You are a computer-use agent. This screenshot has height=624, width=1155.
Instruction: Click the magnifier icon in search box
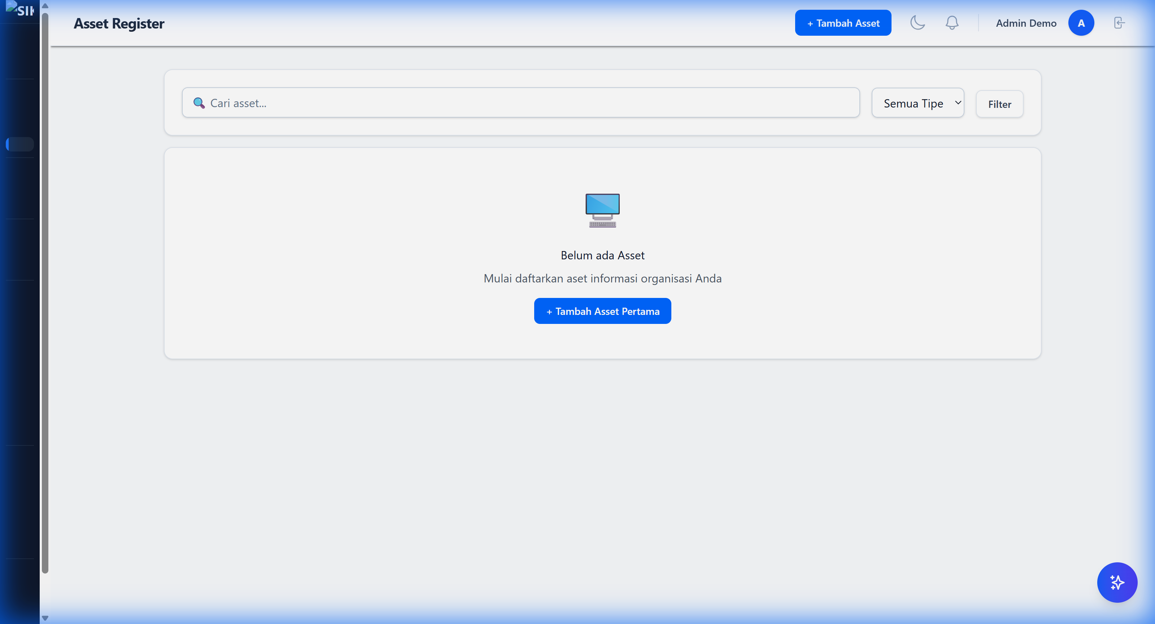pos(199,103)
